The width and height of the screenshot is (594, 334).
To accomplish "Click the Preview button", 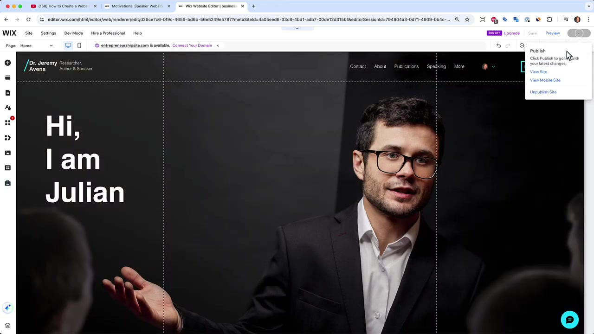I will tap(552, 33).
